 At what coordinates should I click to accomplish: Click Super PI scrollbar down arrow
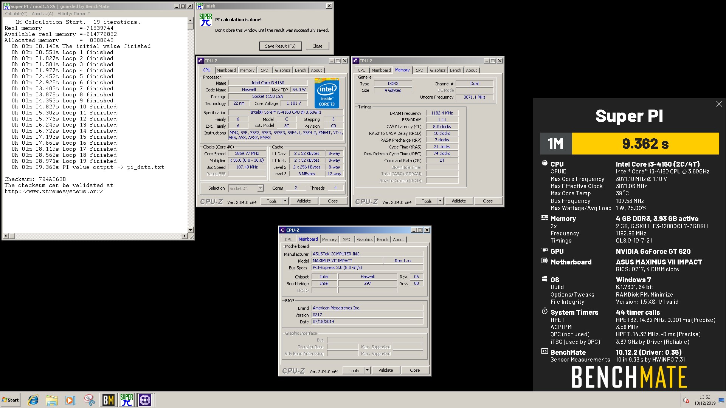tap(190, 230)
